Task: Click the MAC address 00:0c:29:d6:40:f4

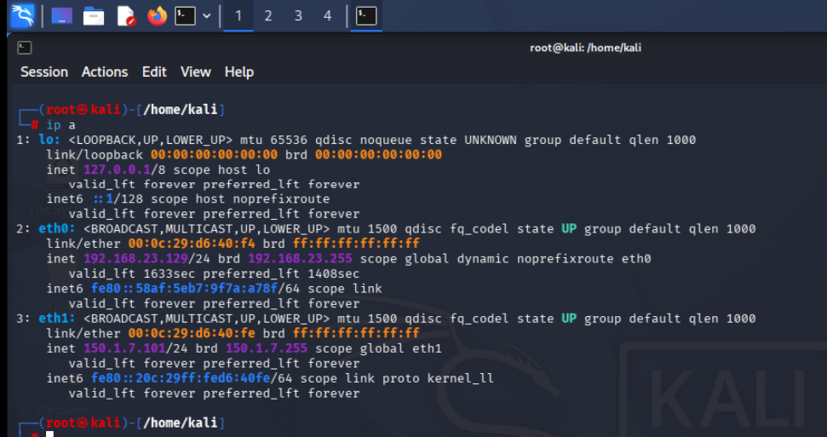Action: pyautogui.click(x=192, y=244)
